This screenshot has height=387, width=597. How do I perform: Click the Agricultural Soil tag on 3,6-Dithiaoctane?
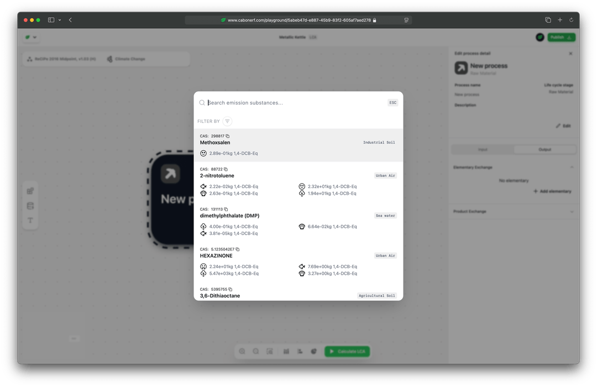coord(377,296)
